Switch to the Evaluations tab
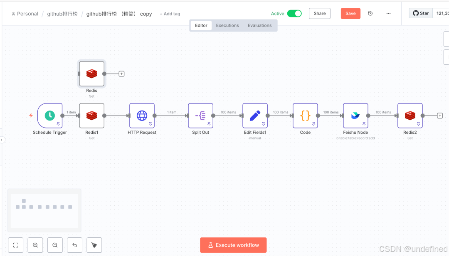 [x=260, y=25]
